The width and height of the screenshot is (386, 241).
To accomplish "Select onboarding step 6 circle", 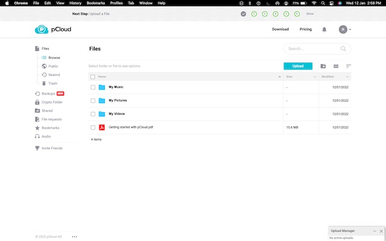I will (297, 14).
